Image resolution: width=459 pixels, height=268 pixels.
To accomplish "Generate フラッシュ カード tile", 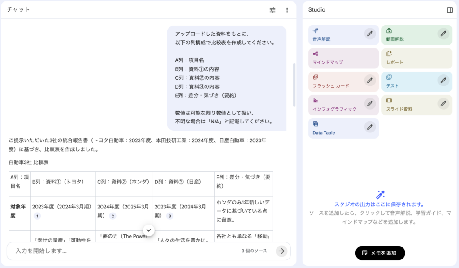I will point(334,81).
